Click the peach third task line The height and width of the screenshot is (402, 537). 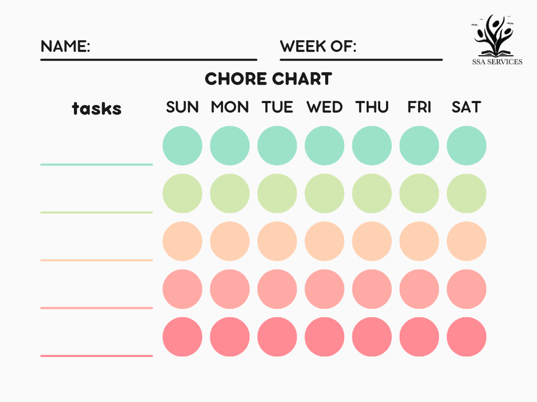pyautogui.click(x=96, y=260)
